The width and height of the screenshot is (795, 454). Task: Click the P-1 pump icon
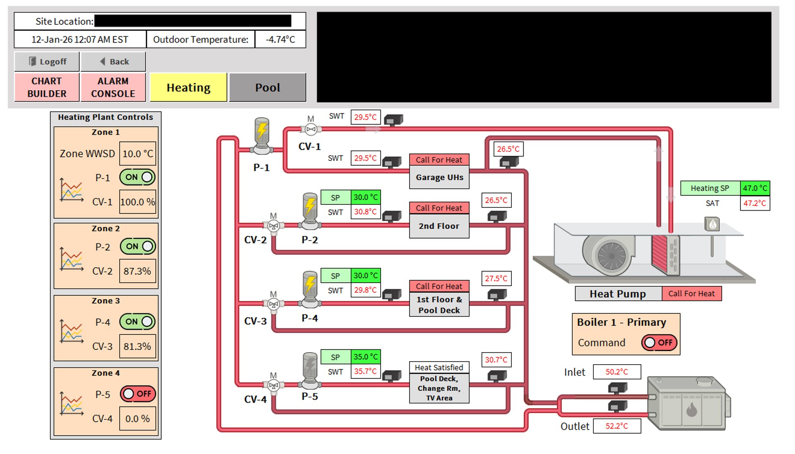point(262,135)
